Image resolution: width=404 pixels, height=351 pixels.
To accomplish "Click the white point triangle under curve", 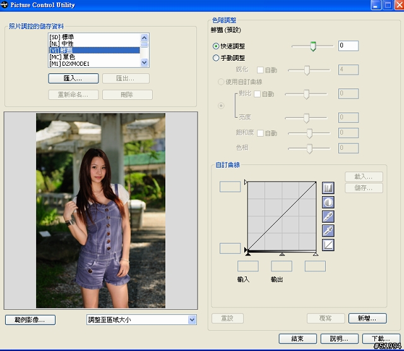I will (x=316, y=254).
